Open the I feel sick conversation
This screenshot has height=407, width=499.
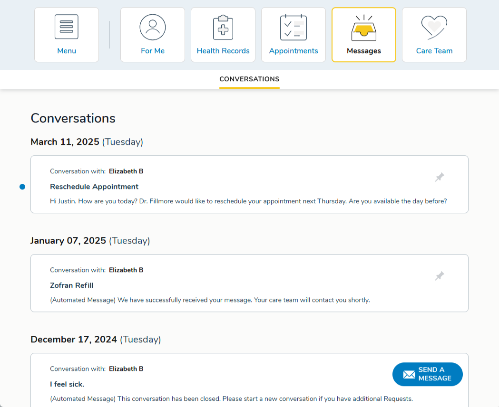tap(66, 384)
